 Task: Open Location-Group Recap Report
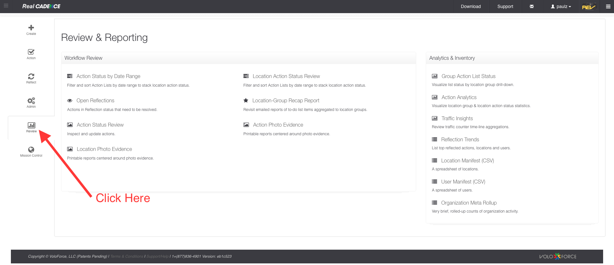click(286, 101)
